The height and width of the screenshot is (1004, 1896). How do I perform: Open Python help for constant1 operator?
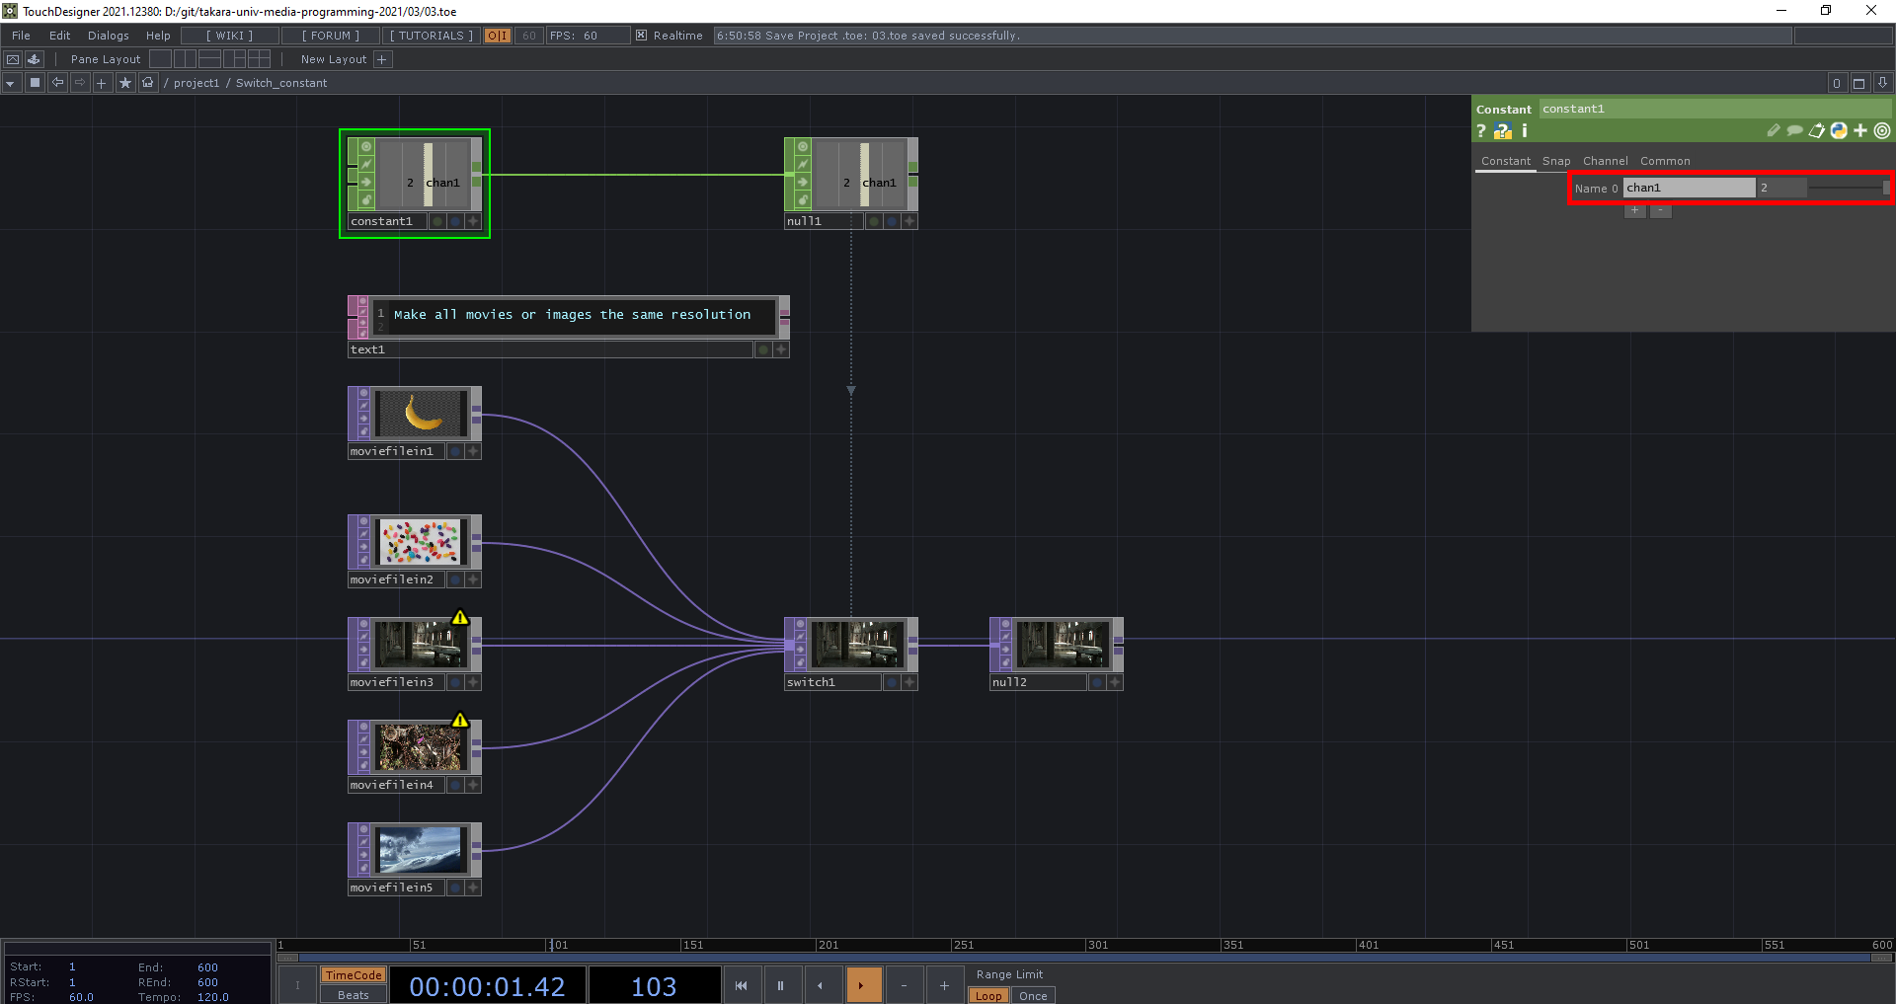click(1502, 131)
